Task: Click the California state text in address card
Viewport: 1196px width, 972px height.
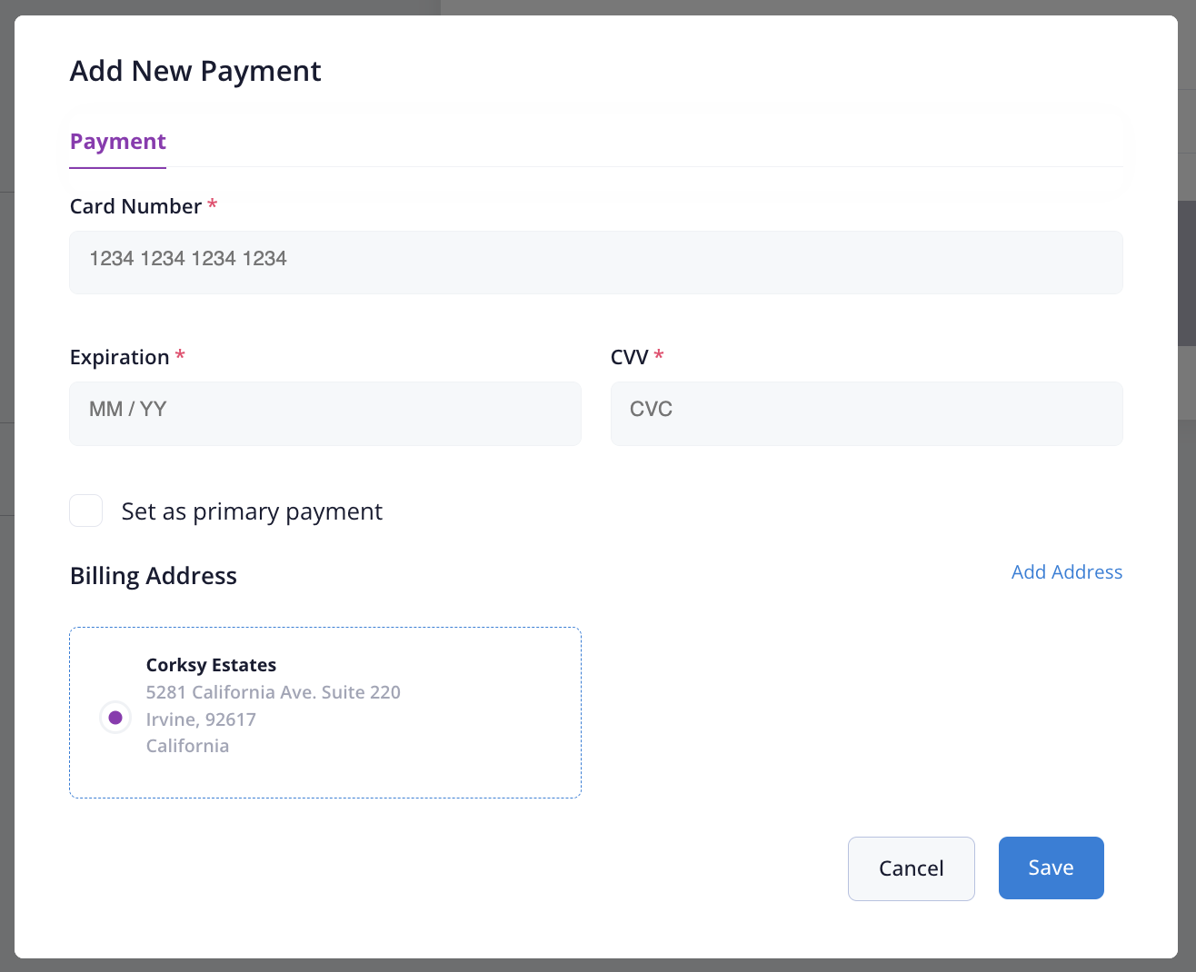Action: coord(187,746)
